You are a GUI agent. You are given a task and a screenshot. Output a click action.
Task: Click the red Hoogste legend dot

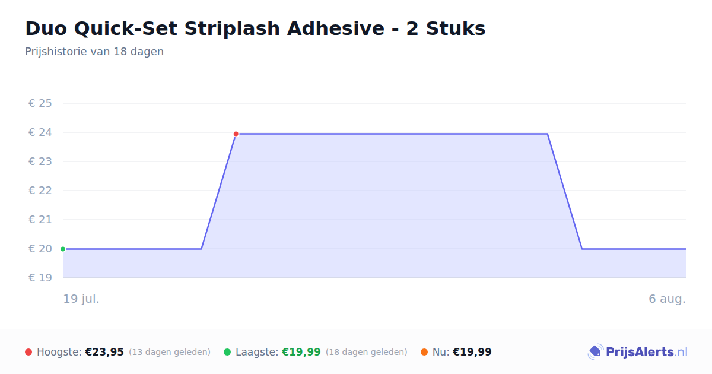(x=28, y=352)
